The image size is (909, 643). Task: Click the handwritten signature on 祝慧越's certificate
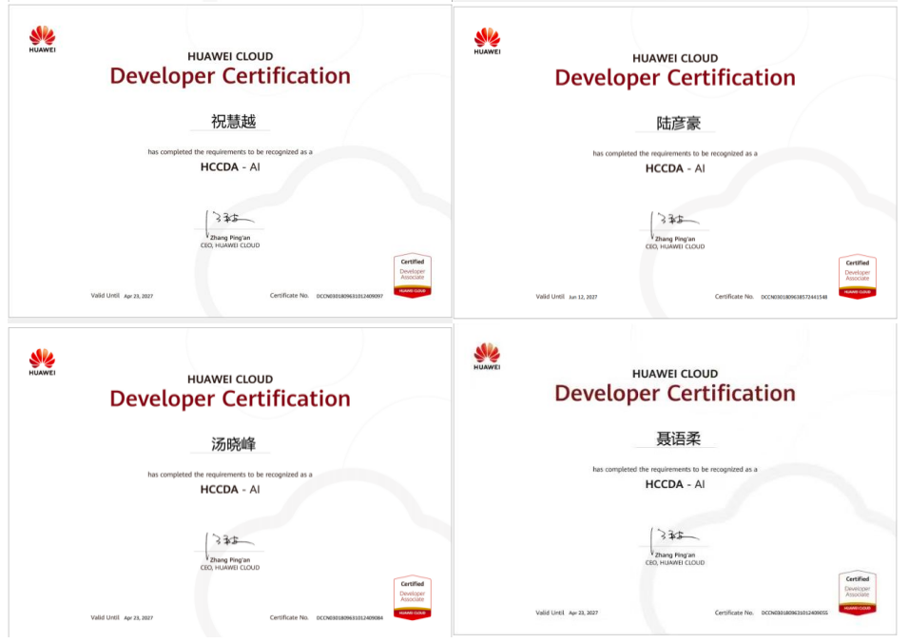tap(230, 222)
